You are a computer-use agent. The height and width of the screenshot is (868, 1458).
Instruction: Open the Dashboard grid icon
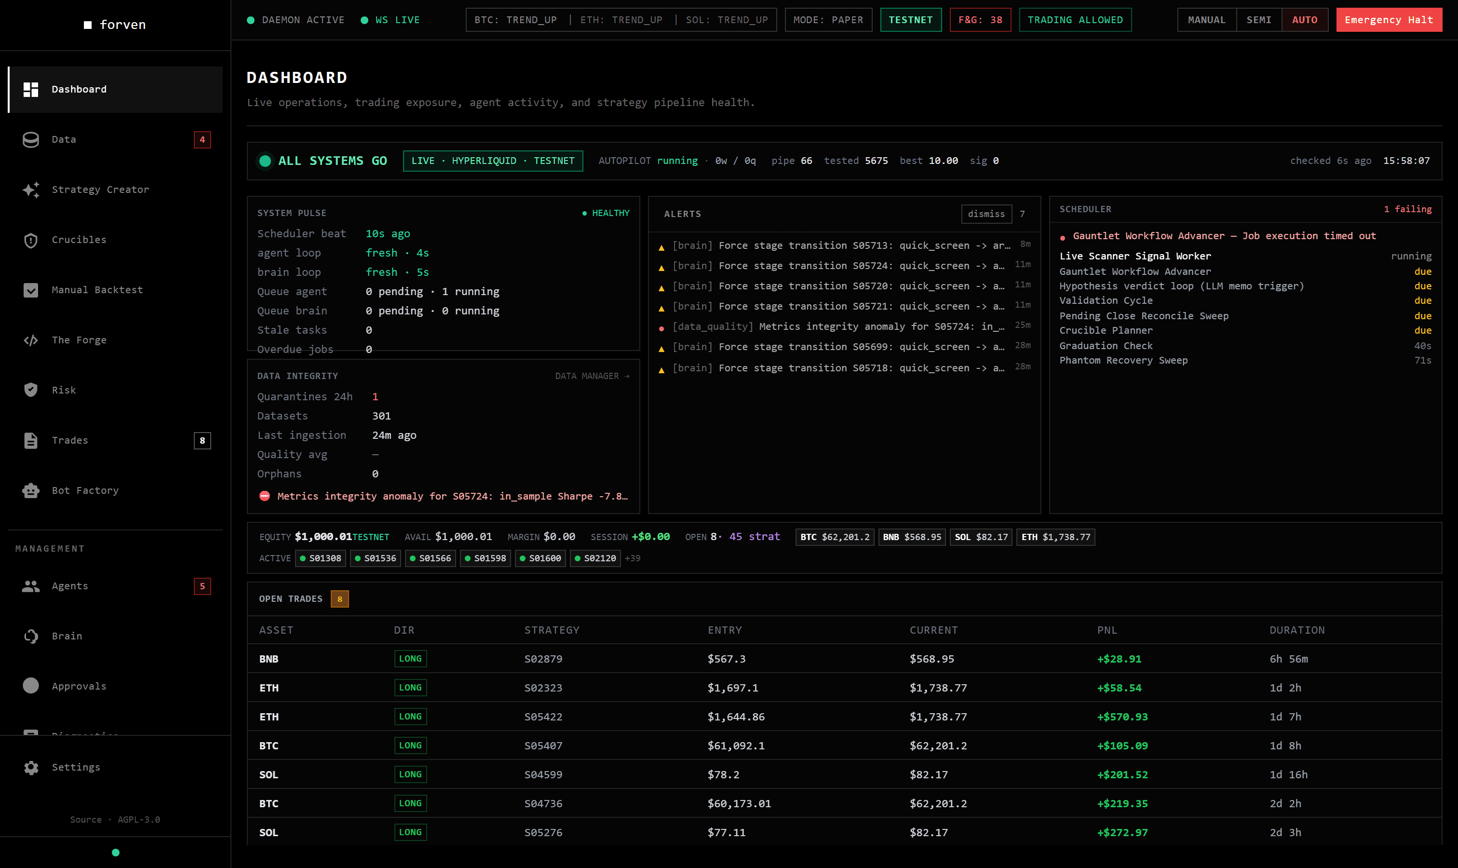[30, 90]
